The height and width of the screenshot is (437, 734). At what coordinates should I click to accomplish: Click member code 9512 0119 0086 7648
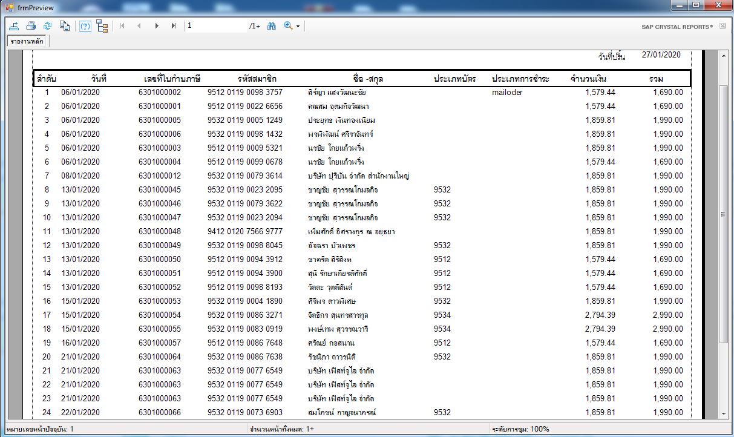[245, 343]
